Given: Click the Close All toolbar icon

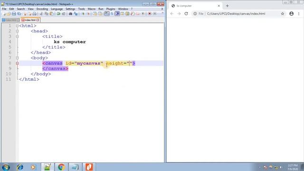Looking at the screenshot, I should tap(29, 14).
